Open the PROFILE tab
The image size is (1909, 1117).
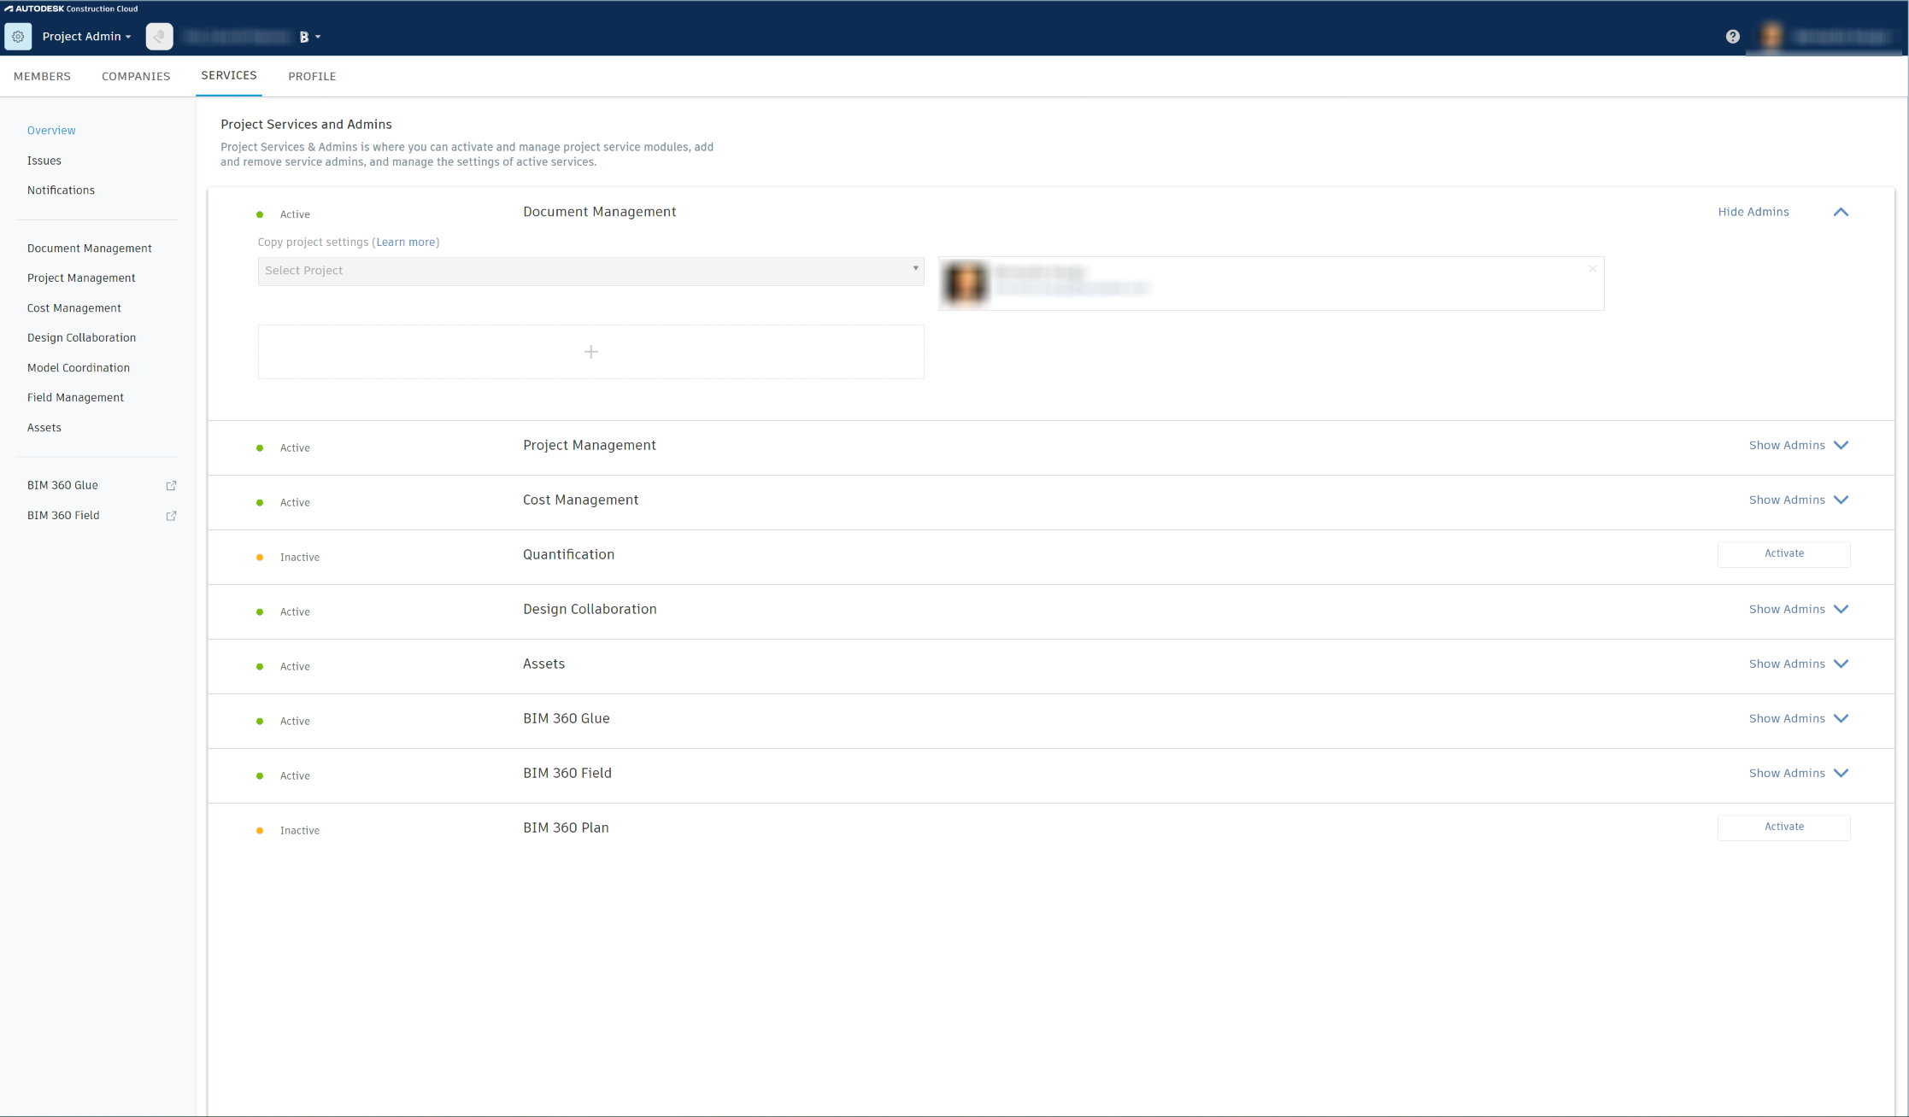(312, 76)
